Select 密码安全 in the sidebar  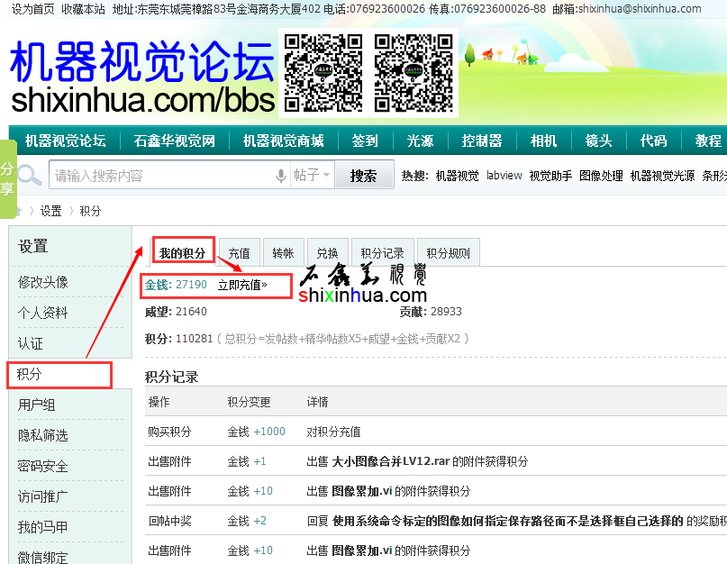tap(43, 466)
